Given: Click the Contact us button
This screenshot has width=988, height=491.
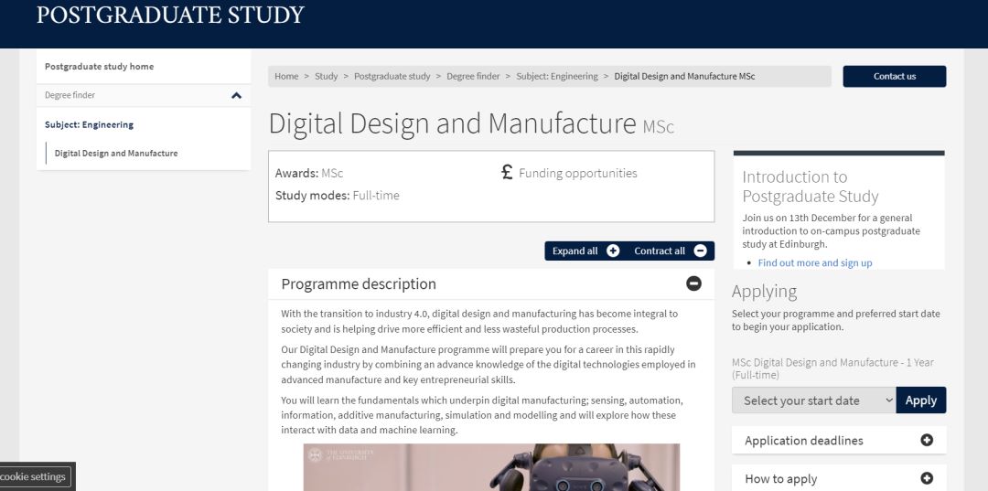Looking at the screenshot, I should coord(894,77).
